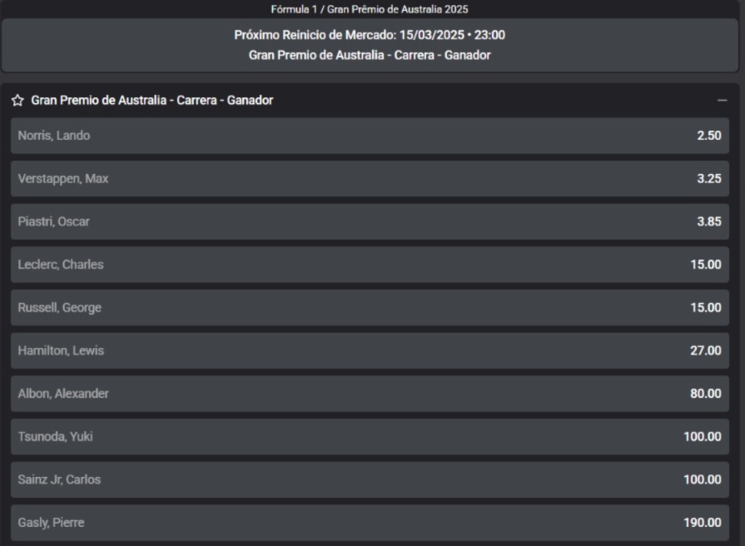Open Fórmula 1 / Gran Prêmio breadcrumb

click(x=370, y=9)
